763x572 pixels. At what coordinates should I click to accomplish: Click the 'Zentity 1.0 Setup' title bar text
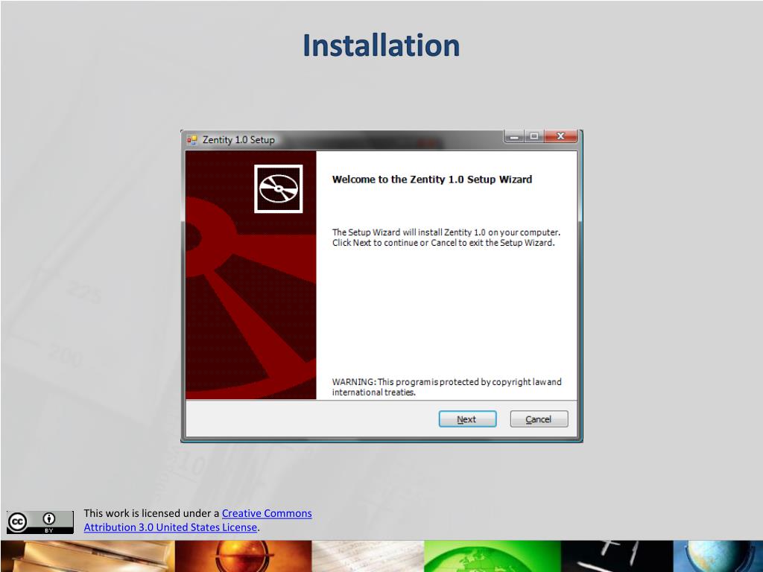[238, 139]
